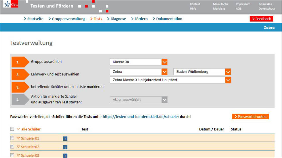282x158 pixels.
Task: Click the Kontakt header link
Action: click(195, 4)
